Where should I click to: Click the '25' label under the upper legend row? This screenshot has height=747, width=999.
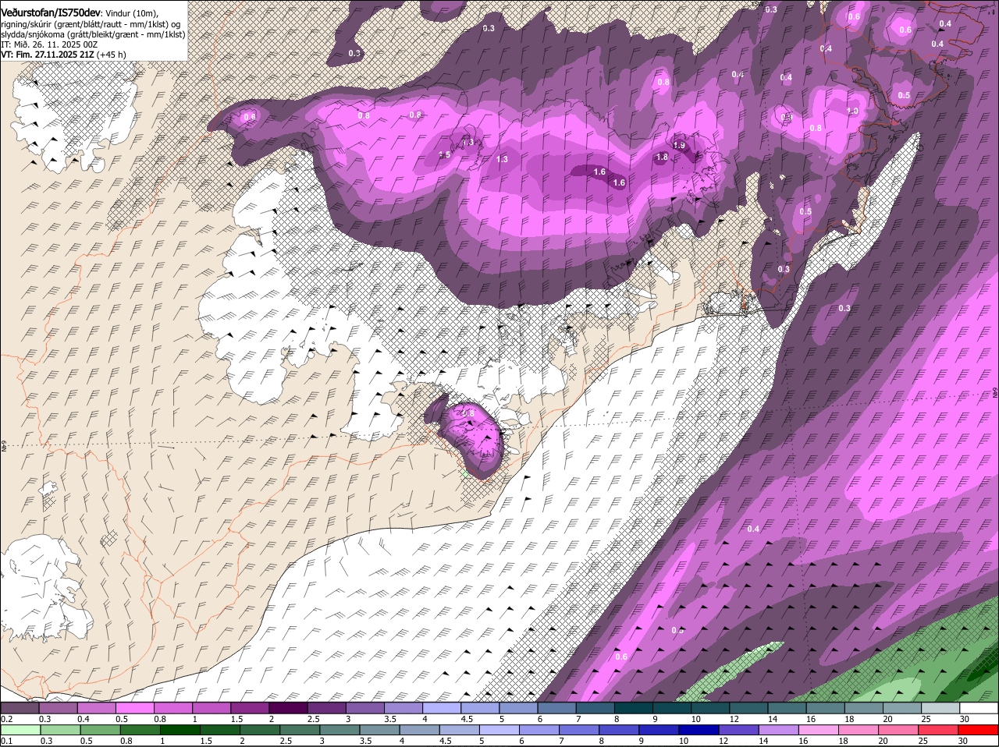[925, 719]
